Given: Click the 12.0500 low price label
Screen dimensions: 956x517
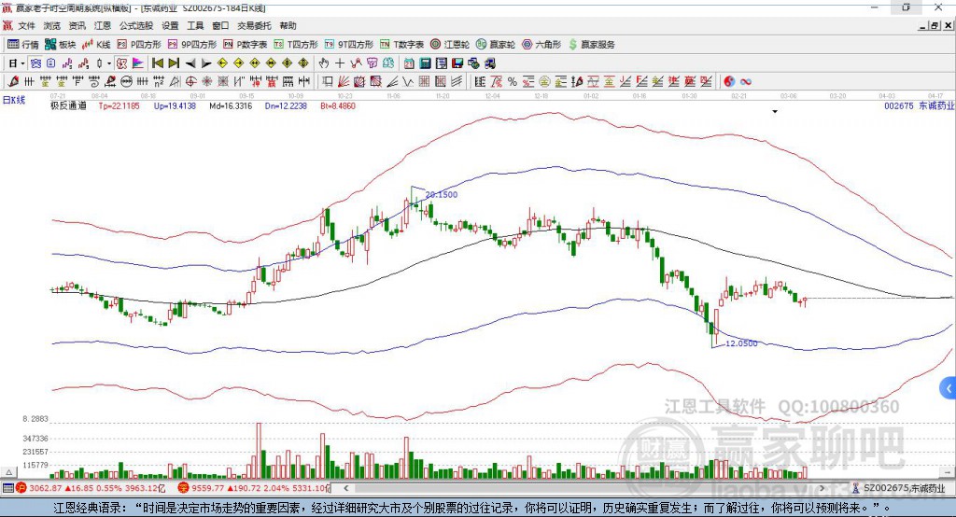Looking at the screenshot, I should coord(741,343).
